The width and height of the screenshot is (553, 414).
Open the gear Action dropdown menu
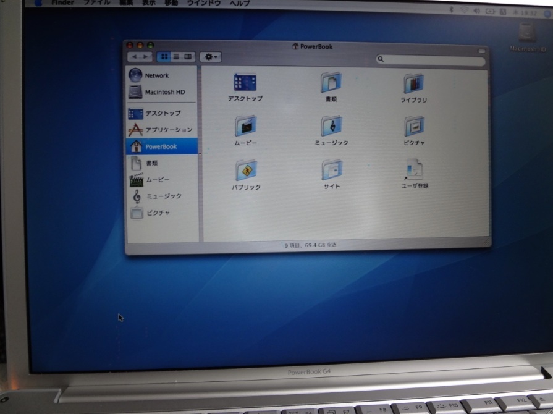coord(211,57)
